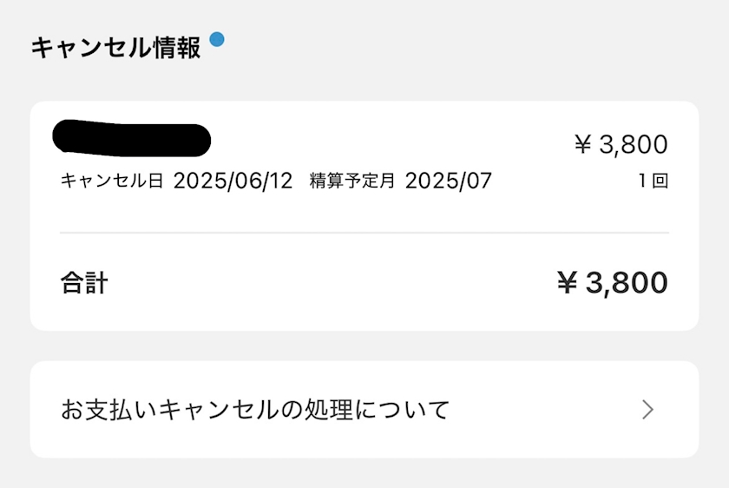This screenshot has height=488, width=729.
Task: Expand the chevron on お支払いキャンセルの処理について row
Action: pyautogui.click(x=647, y=410)
